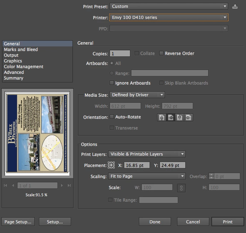Open the Print Layers dropdown
The height and width of the screenshot is (233, 246).
[147, 154]
